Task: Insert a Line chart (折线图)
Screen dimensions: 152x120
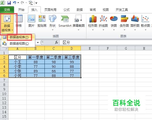Action: tap(103, 21)
